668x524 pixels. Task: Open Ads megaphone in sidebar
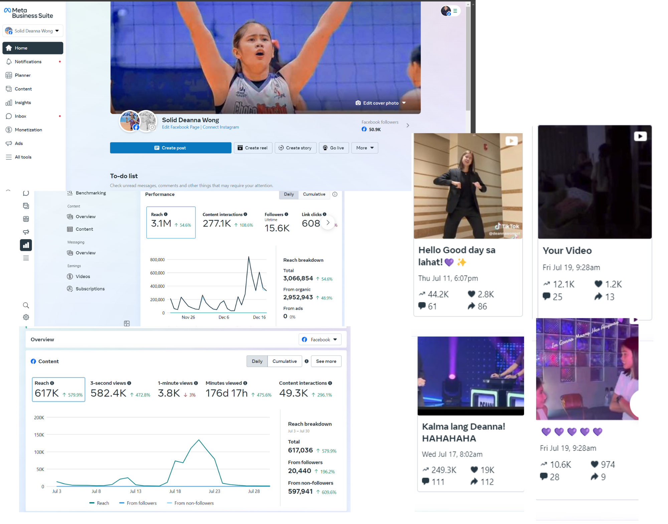pos(9,143)
